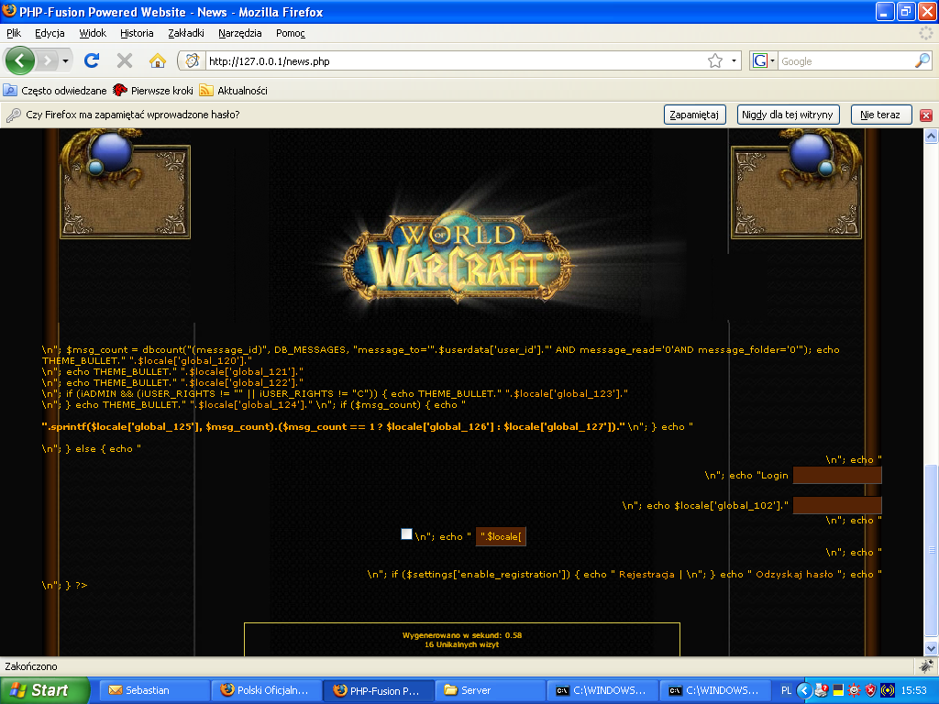
Task: Click the search magnifier icon
Action: pos(922,61)
